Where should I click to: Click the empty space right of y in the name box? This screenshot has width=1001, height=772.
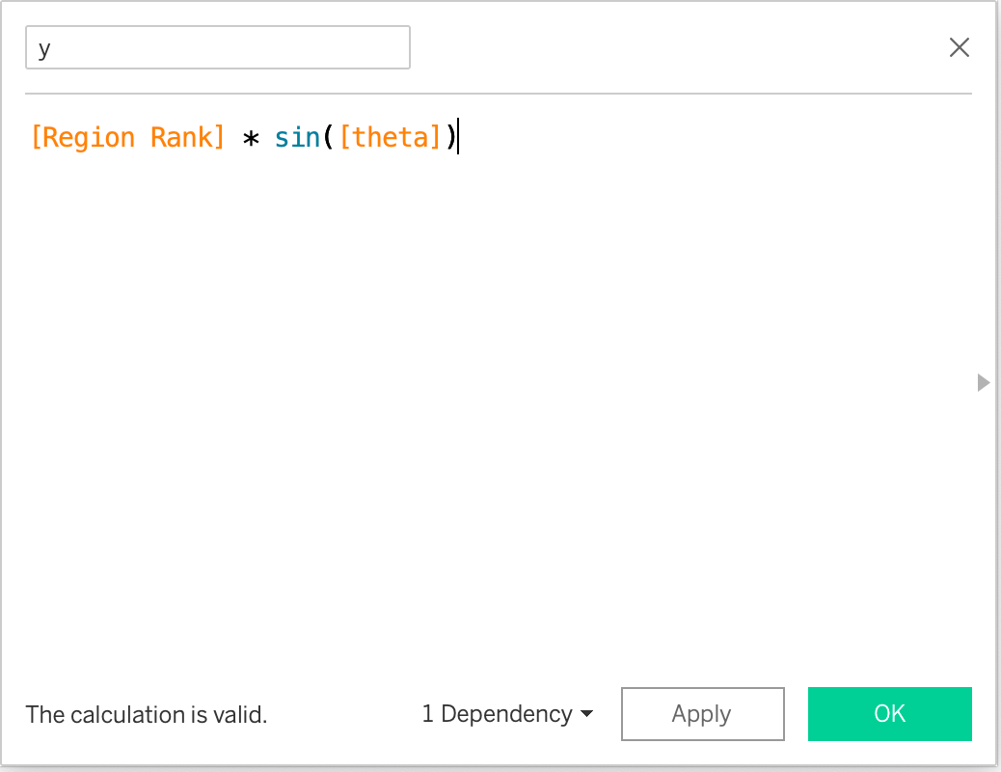(x=241, y=48)
